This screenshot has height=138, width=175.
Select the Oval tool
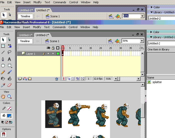pyautogui.click(x=3, y=65)
